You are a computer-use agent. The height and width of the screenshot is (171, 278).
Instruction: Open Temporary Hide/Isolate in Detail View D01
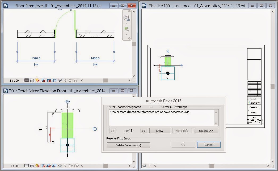[x=60, y=166]
